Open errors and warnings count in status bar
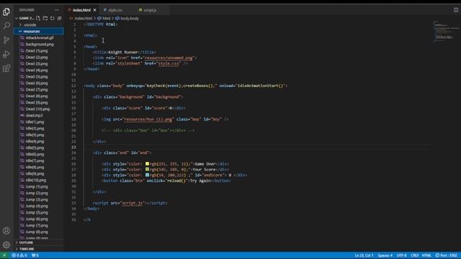This screenshot has width=461, height=259. [x=19, y=255]
